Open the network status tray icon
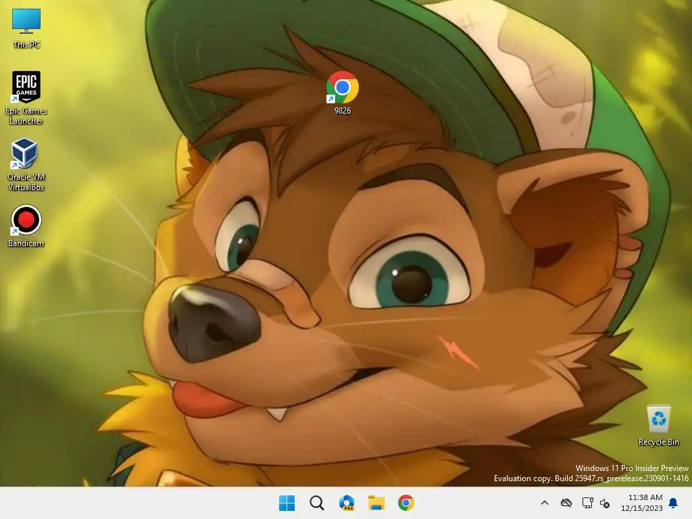692x519 pixels. tap(587, 503)
